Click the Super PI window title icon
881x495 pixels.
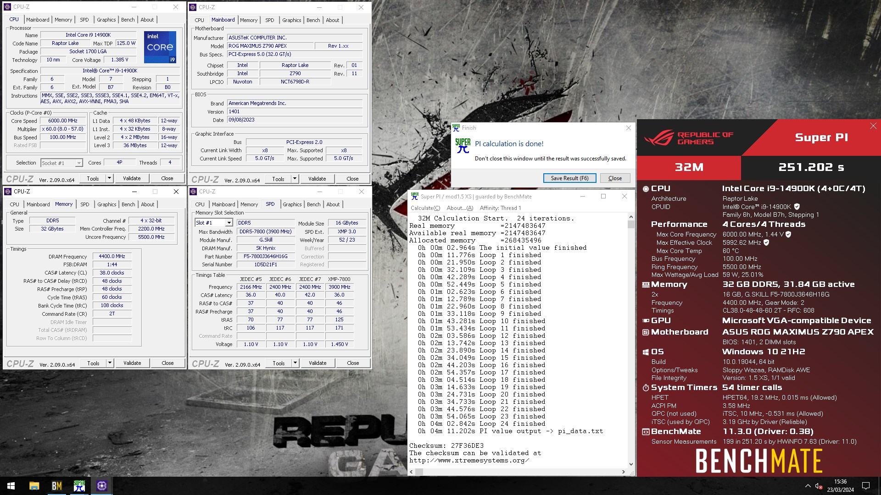414,196
